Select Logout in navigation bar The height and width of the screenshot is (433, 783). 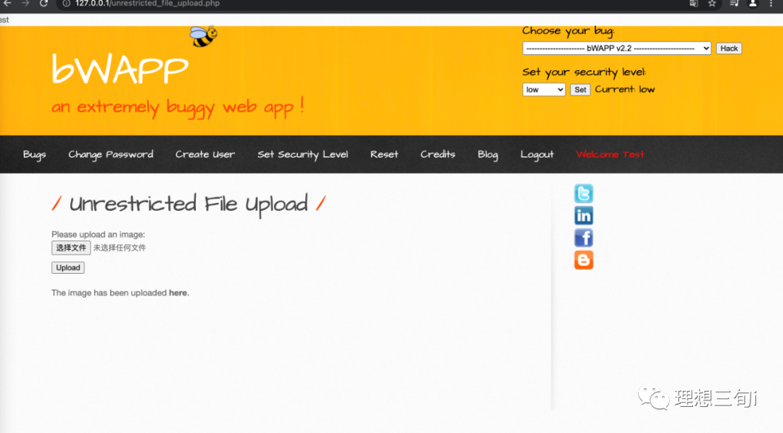[536, 154]
